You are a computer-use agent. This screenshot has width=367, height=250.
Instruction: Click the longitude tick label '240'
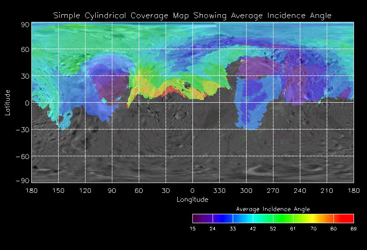point(300,191)
